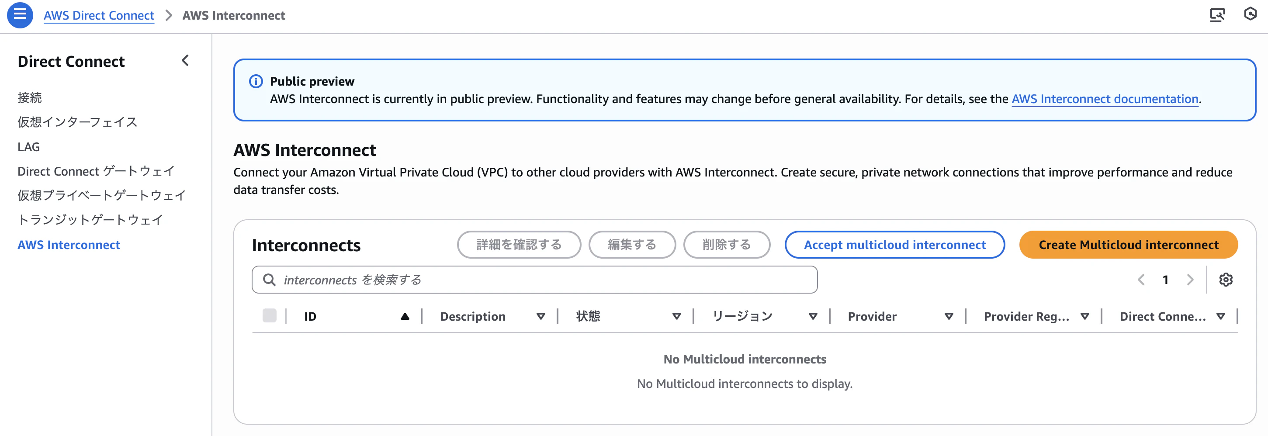The image size is (1268, 436).
Task: Toggle the select-all checkbox in table header
Action: click(x=269, y=315)
